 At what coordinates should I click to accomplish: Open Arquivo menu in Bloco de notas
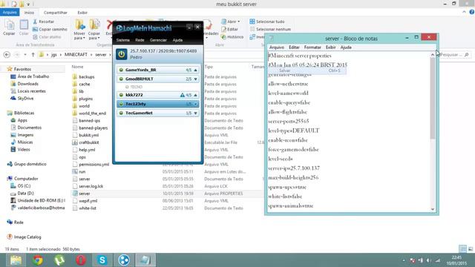277,47
